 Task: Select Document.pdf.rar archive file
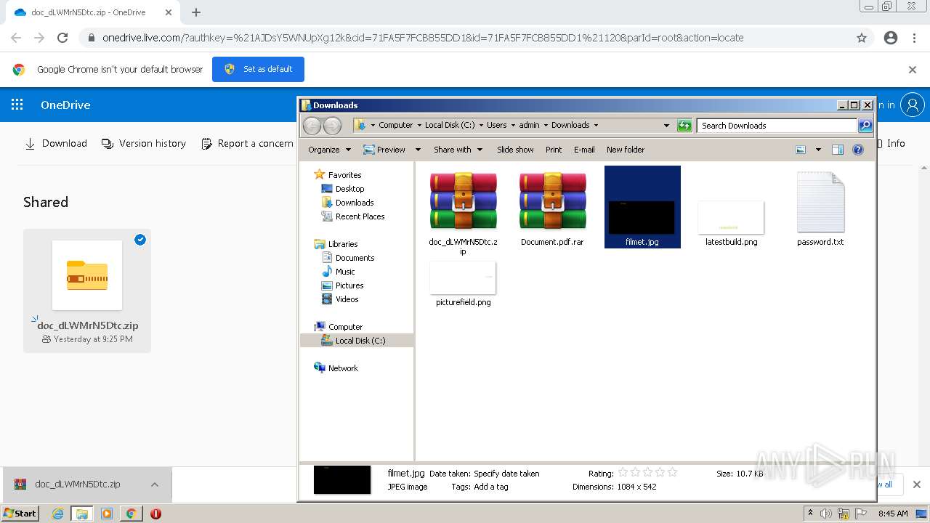tap(552, 208)
